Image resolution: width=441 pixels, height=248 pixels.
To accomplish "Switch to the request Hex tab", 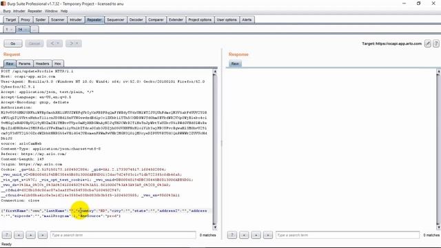I will pyautogui.click(x=58, y=63).
